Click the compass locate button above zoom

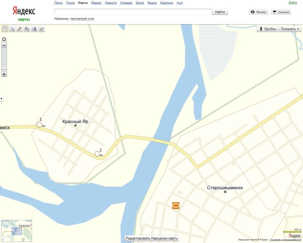click(x=4, y=39)
